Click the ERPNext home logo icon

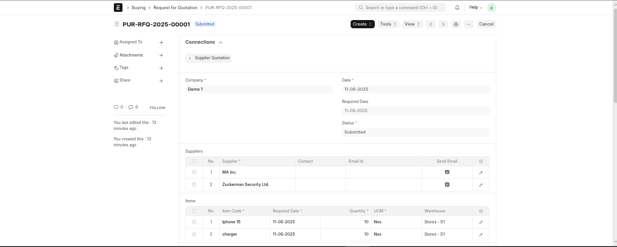coord(118,7)
